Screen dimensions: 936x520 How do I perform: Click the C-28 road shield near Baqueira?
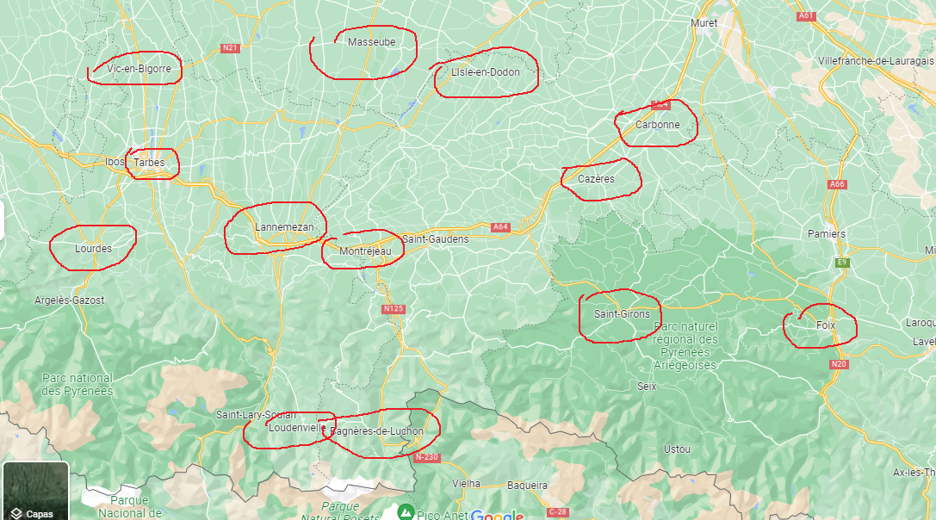coord(557,511)
